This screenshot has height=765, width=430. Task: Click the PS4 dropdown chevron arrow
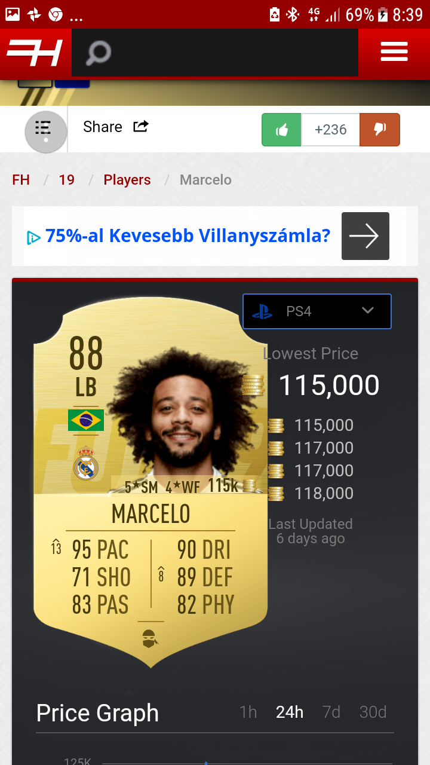pyautogui.click(x=368, y=310)
